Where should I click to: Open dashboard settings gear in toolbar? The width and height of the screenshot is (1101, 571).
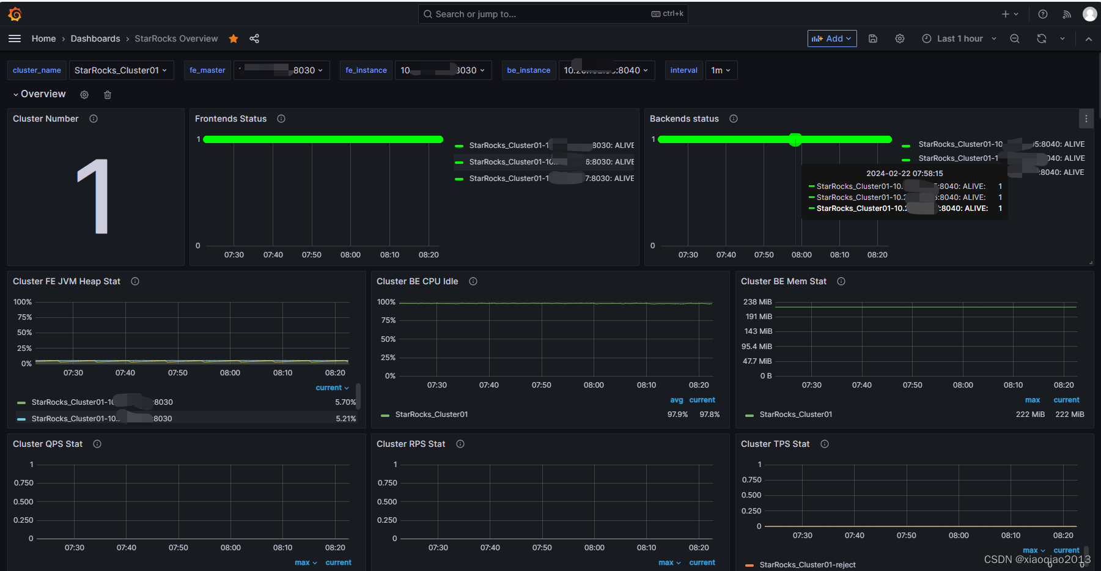coord(900,39)
